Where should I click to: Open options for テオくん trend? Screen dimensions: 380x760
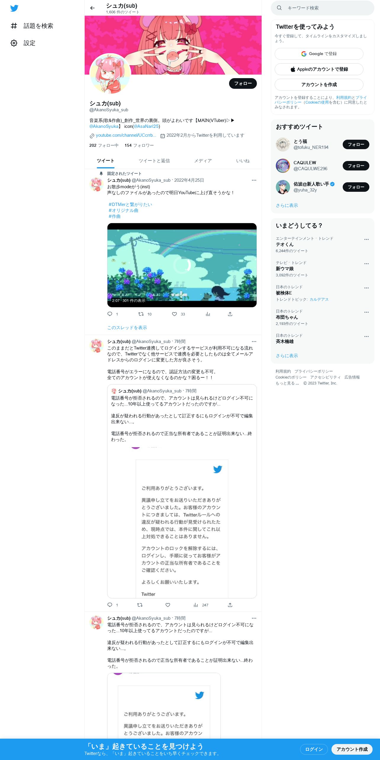click(x=366, y=239)
